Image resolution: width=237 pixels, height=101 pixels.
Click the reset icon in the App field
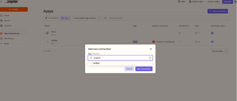point(150,58)
